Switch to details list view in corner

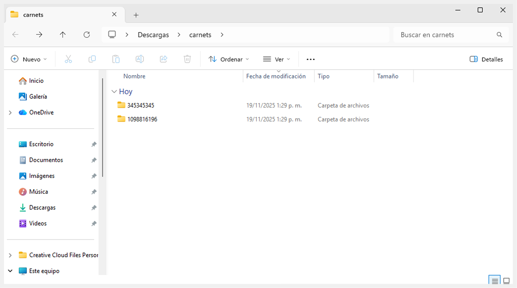pyautogui.click(x=495, y=281)
